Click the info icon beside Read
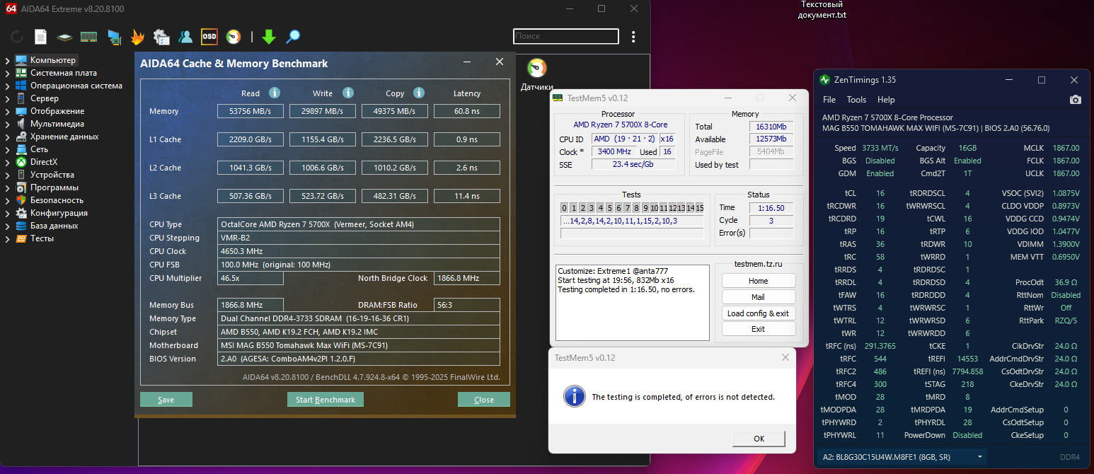 [275, 93]
